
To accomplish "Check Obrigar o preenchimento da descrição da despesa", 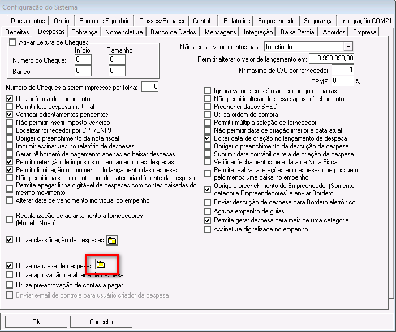I will (x=208, y=146).
